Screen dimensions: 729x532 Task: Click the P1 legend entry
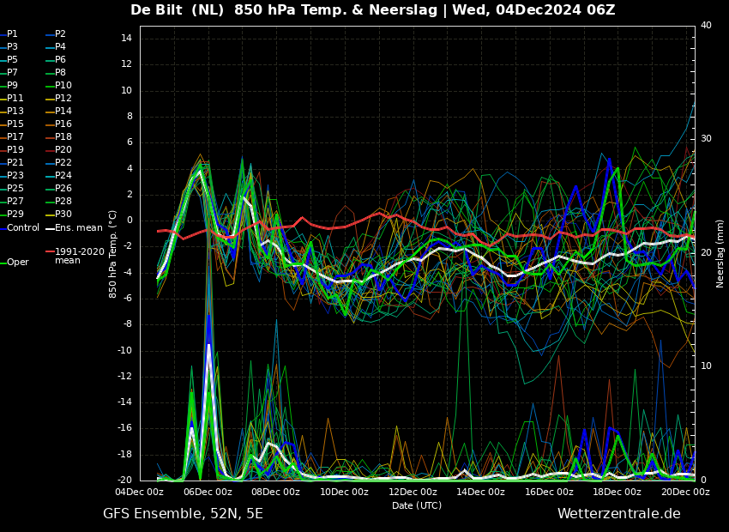pos(12,34)
